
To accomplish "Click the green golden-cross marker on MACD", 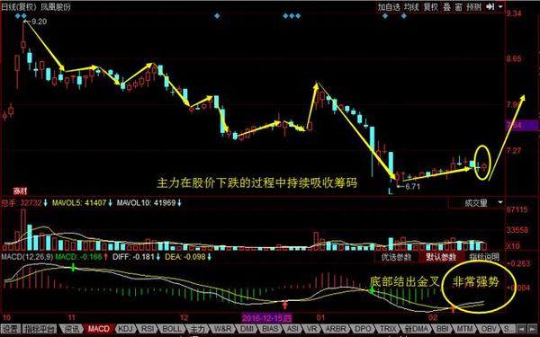I will (x=372, y=291).
